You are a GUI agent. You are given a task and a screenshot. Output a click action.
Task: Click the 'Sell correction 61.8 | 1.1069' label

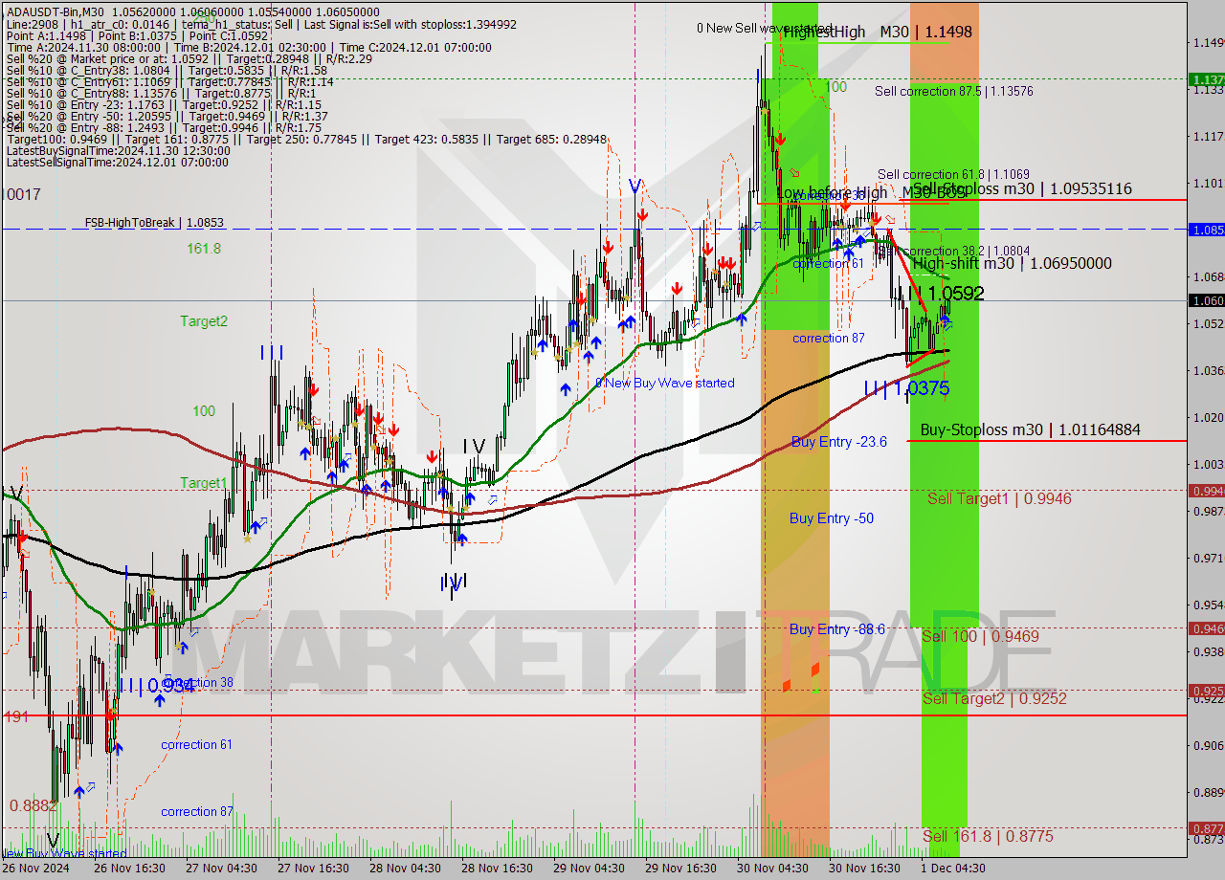[x=953, y=174]
